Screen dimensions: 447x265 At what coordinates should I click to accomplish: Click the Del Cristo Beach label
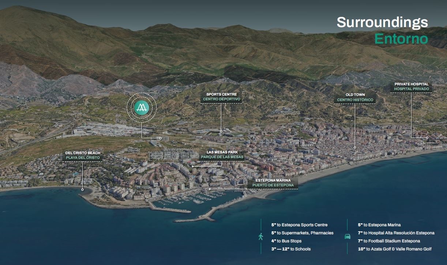pos(83,153)
